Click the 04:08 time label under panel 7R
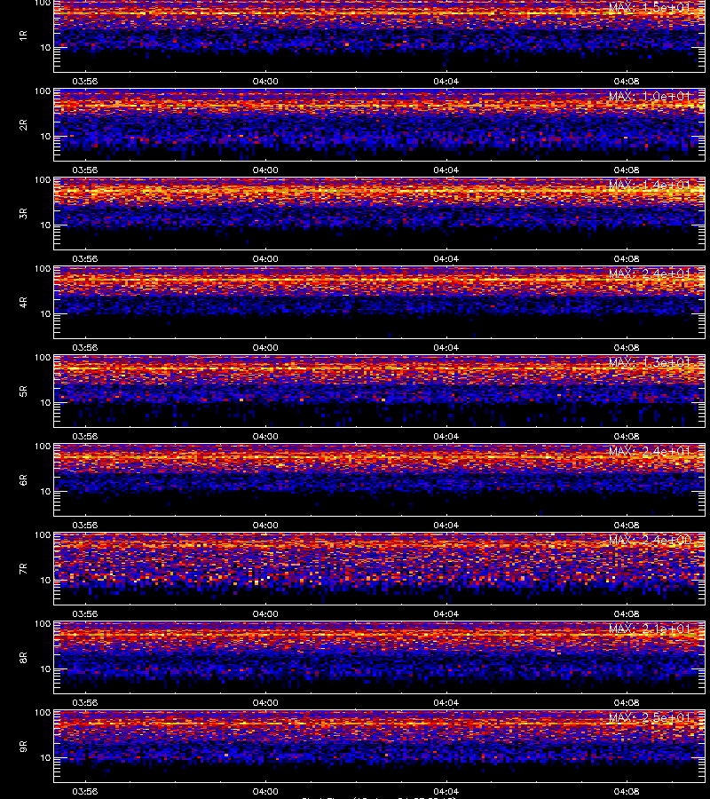 tap(626, 613)
